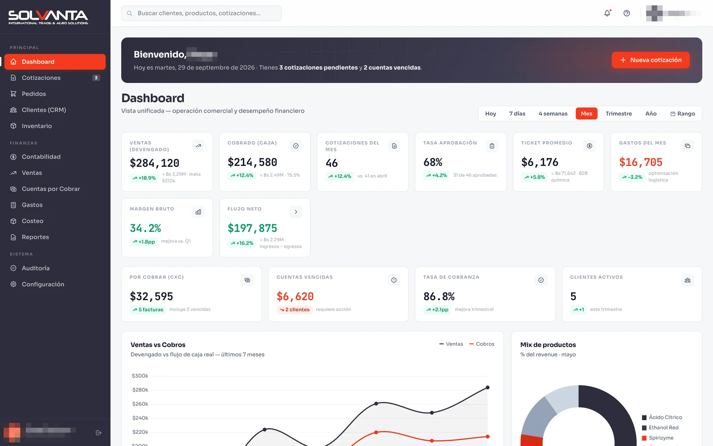This screenshot has height=446, width=713.
Task: Click the last Ventas data point on chart
Action: (488, 388)
